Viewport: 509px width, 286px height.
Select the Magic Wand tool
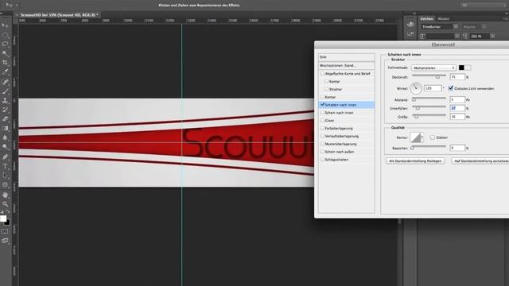click(6, 53)
